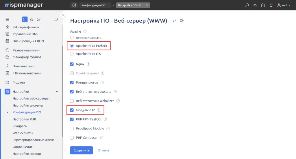The width and height of the screenshot is (296, 159).
Task: Uncheck PHP-FPM FastCGI checkbox
Action: 72,119
